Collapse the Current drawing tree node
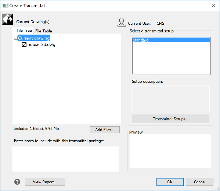The width and height of the screenshot is (220, 191). (x=16, y=38)
